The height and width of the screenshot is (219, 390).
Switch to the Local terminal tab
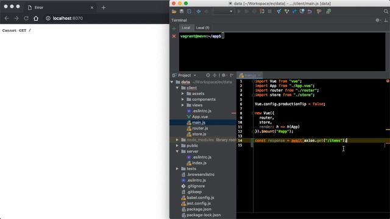[186, 28]
